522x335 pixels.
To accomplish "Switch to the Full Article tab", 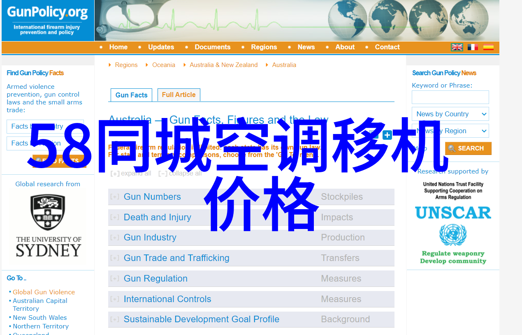I will [179, 95].
